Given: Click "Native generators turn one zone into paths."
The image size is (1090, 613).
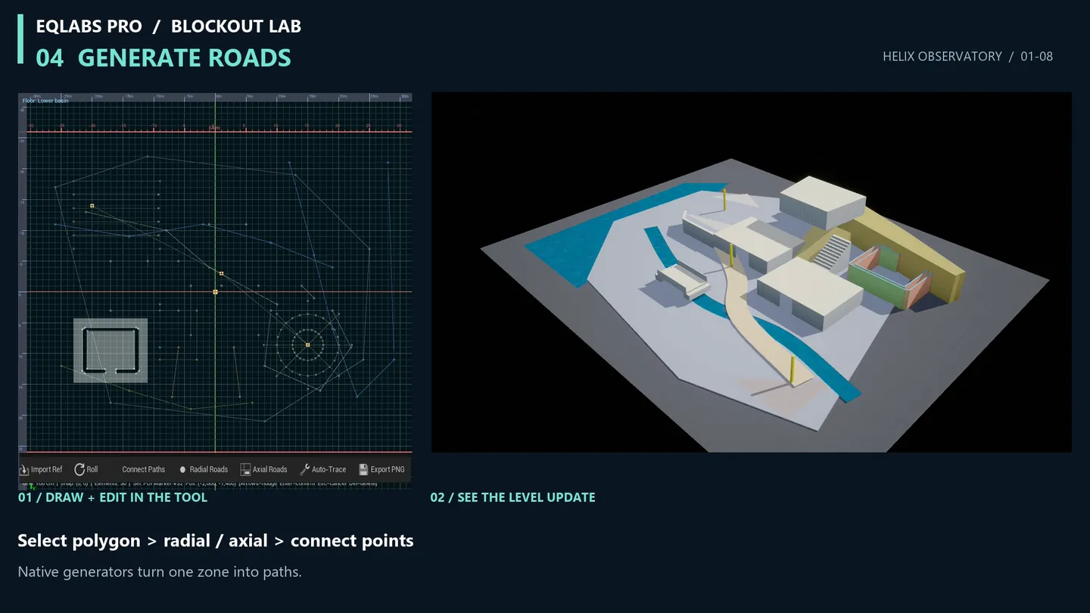Looking at the screenshot, I should pos(160,572).
